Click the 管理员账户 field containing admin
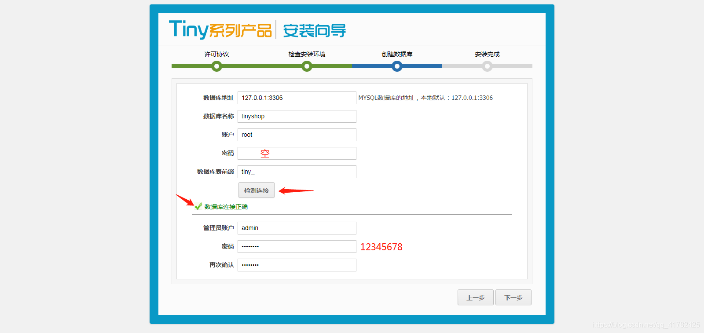Image resolution: width=704 pixels, height=333 pixels. pyautogui.click(x=297, y=228)
